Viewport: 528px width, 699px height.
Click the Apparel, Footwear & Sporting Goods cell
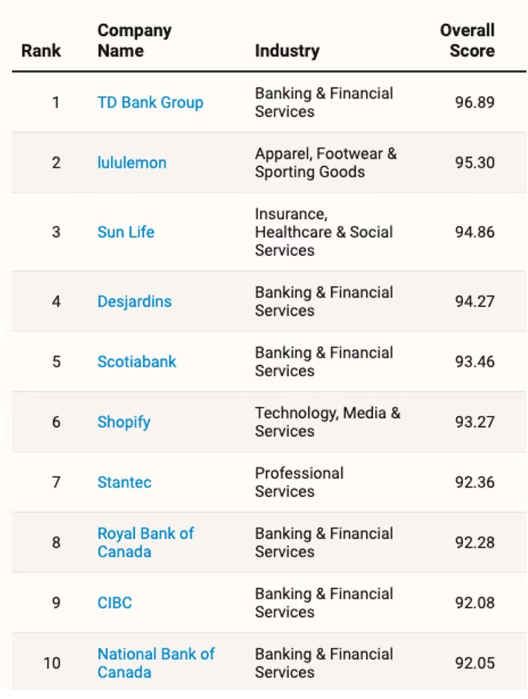pyautogui.click(x=326, y=162)
